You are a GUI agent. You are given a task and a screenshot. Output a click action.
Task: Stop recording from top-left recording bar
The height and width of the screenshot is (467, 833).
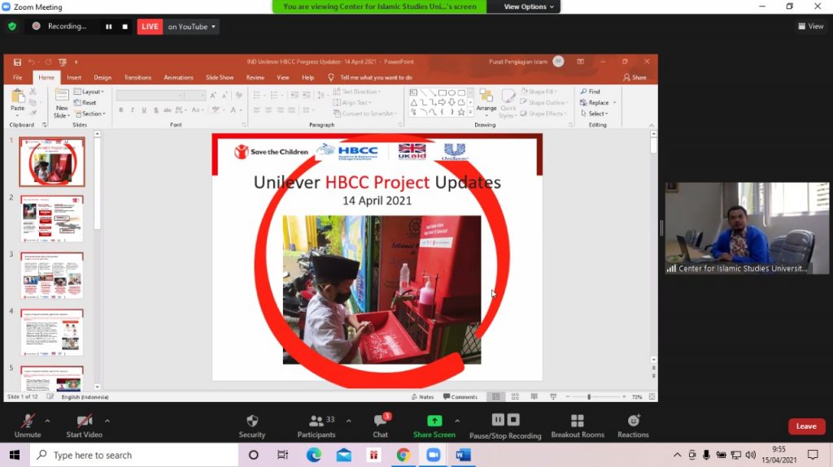pos(124,27)
